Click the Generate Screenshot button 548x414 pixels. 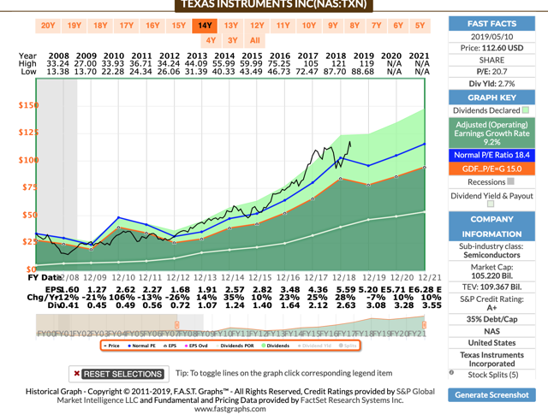pyautogui.click(x=491, y=395)
